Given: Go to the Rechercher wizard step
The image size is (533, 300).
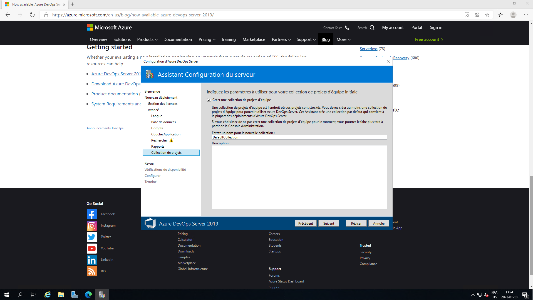Looking at the screenshot, I should click(x=159, y=140).
